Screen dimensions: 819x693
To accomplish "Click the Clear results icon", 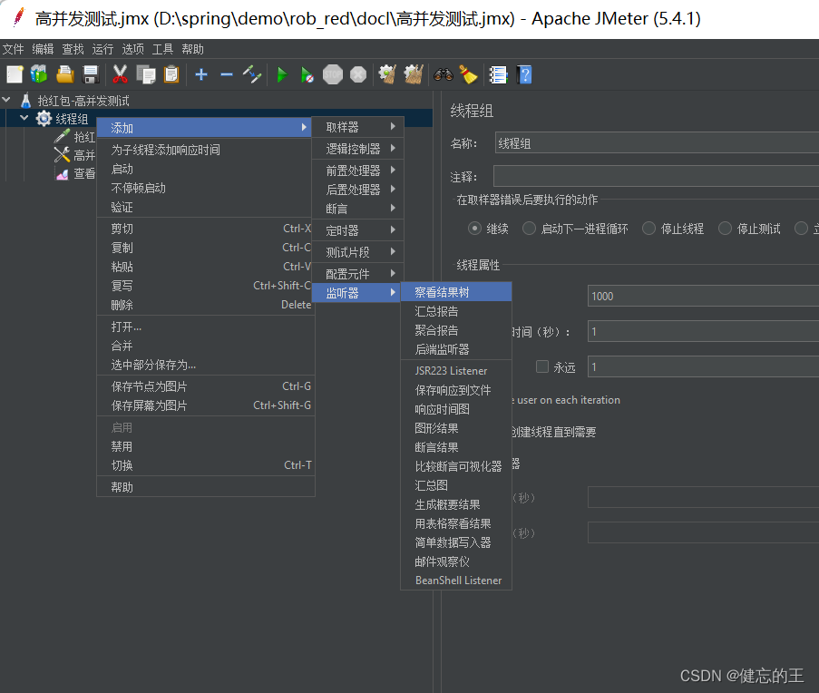I will tap(387, 74).
